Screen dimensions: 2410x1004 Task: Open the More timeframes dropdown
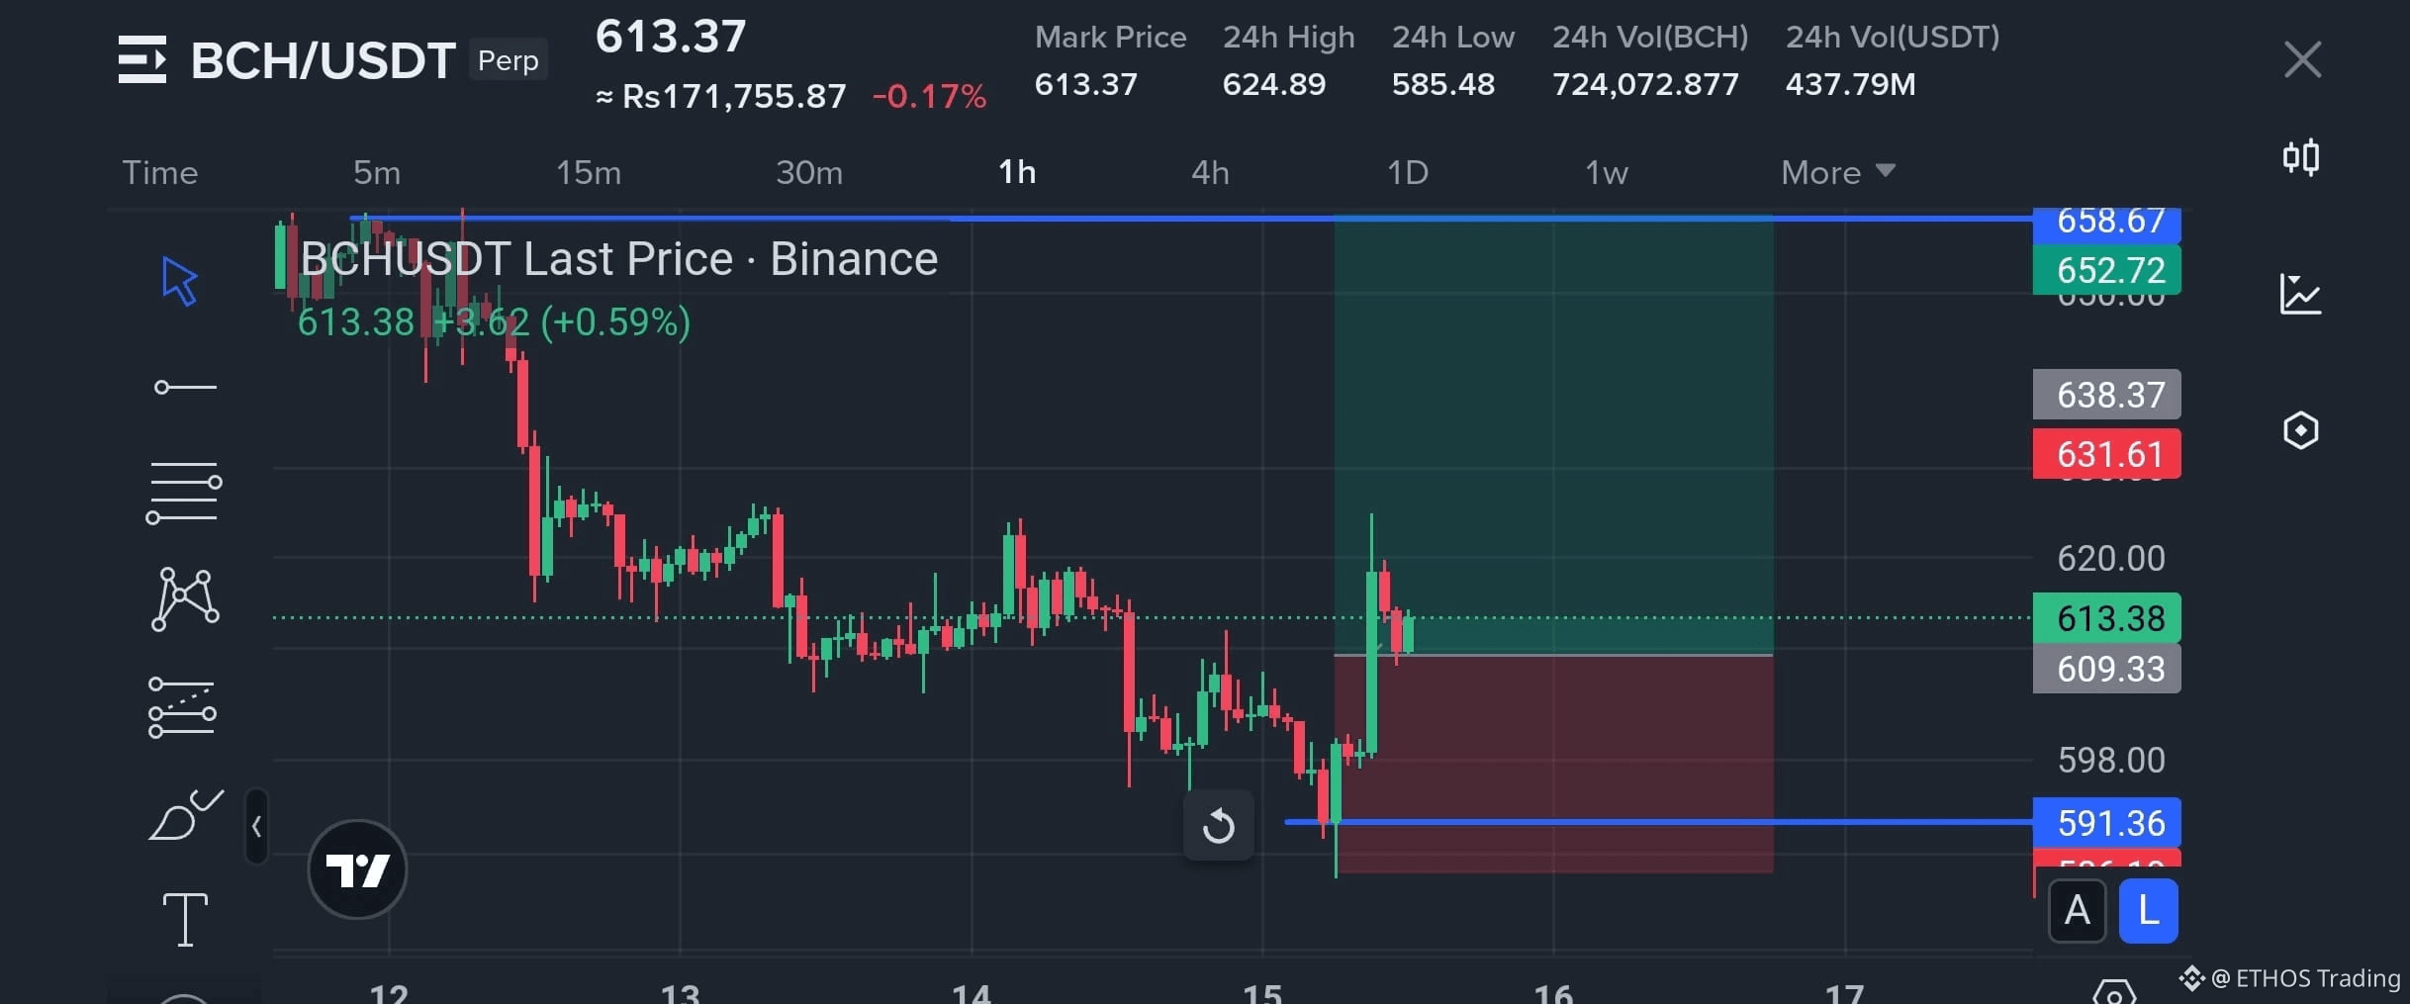coord(1835,172)
